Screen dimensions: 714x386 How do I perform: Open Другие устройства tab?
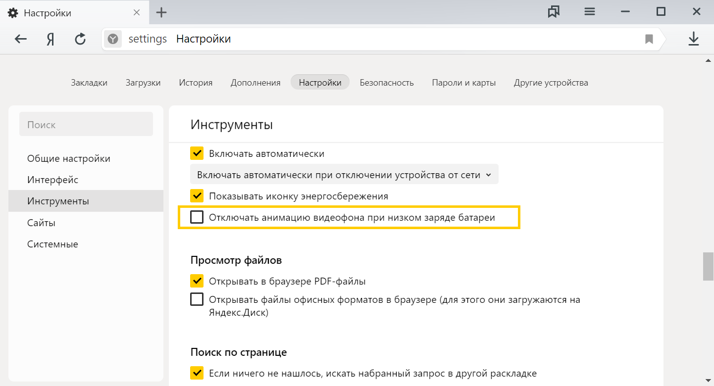tap(551, 83)
